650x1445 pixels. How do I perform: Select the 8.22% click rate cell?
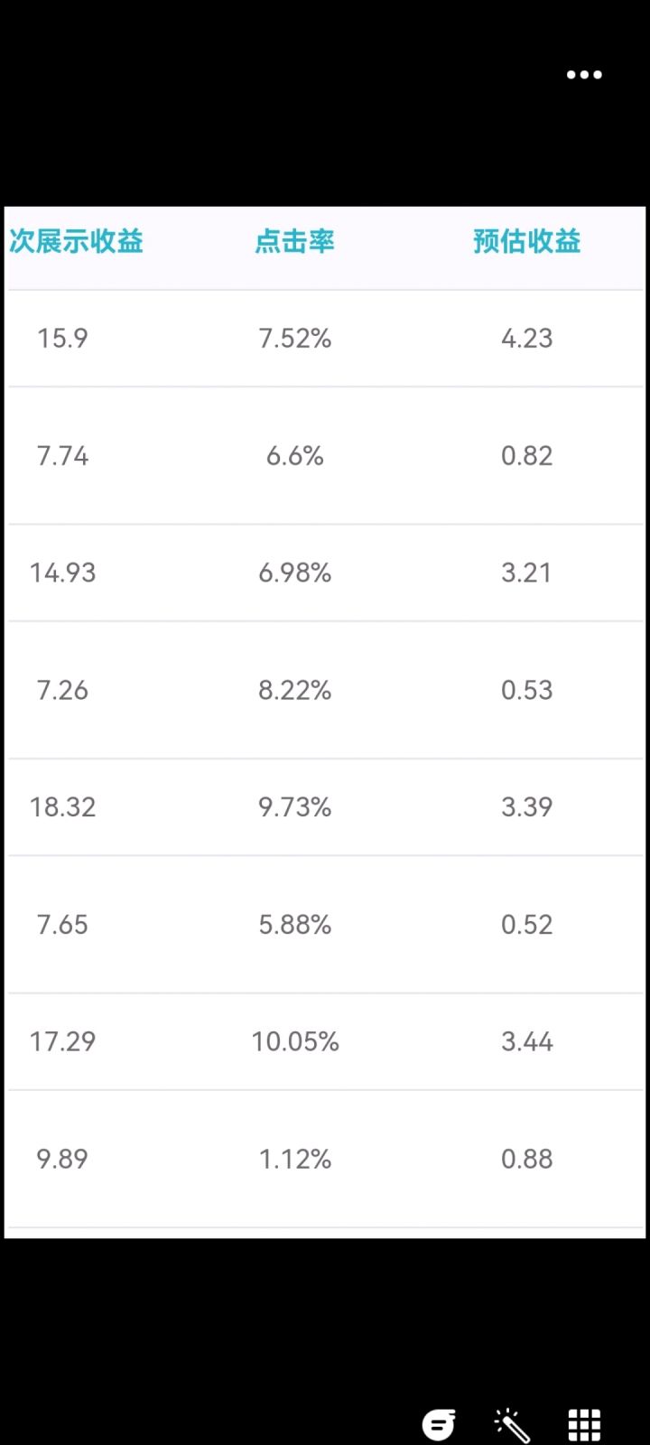[295, 691]
